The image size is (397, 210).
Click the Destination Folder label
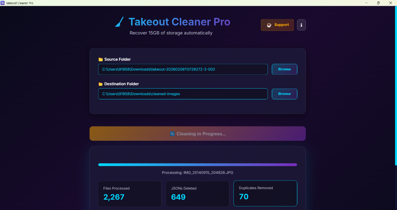[121, 84]
